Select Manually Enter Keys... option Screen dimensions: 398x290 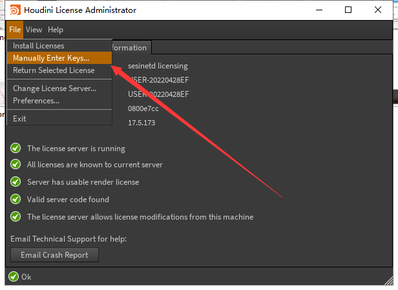click(x=59, y=58)
